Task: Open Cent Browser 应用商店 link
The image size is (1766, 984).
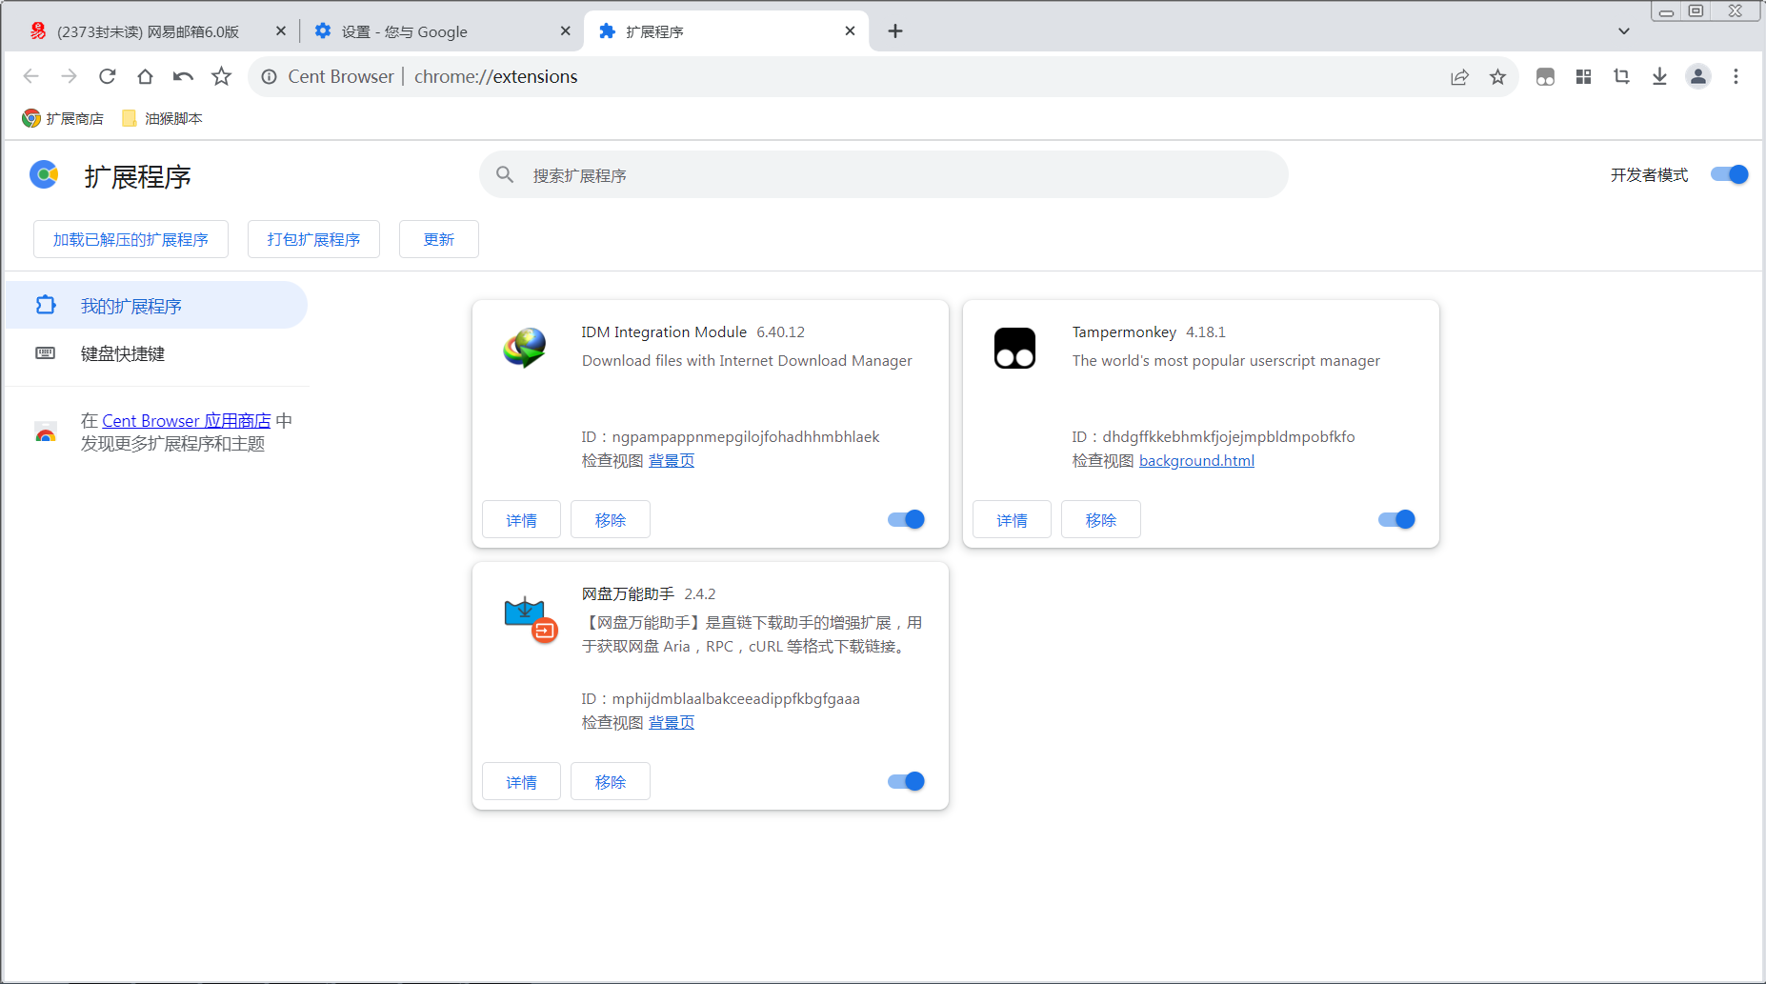Action: pos(187,421)
